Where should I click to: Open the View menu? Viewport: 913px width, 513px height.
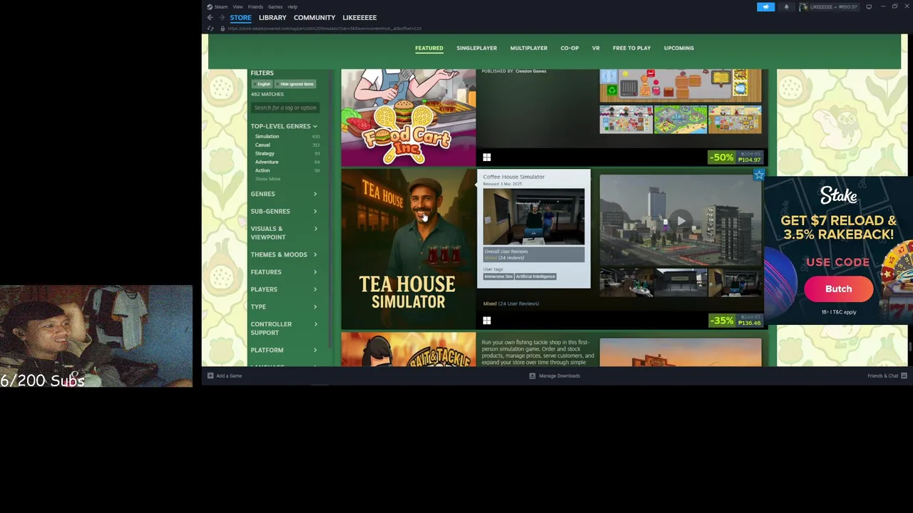coord(238,6)
